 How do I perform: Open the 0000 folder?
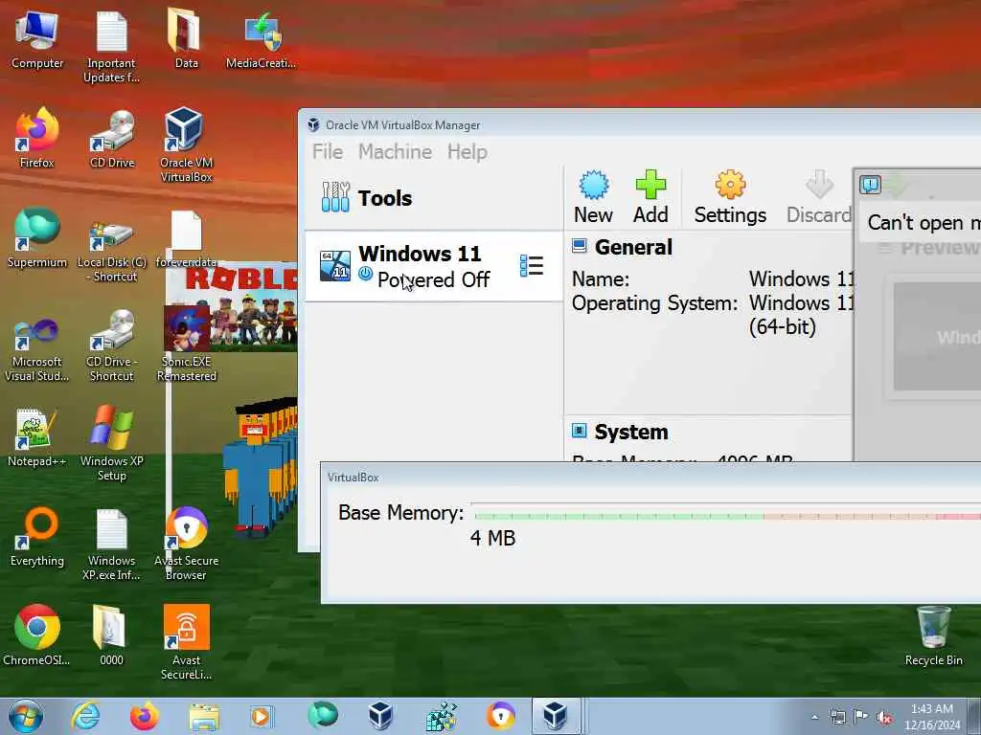(x=111, y=635)
